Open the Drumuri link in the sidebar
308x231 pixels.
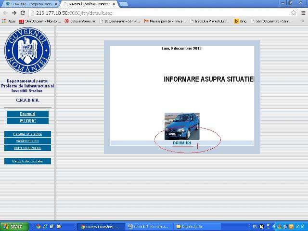click(27, 114)
